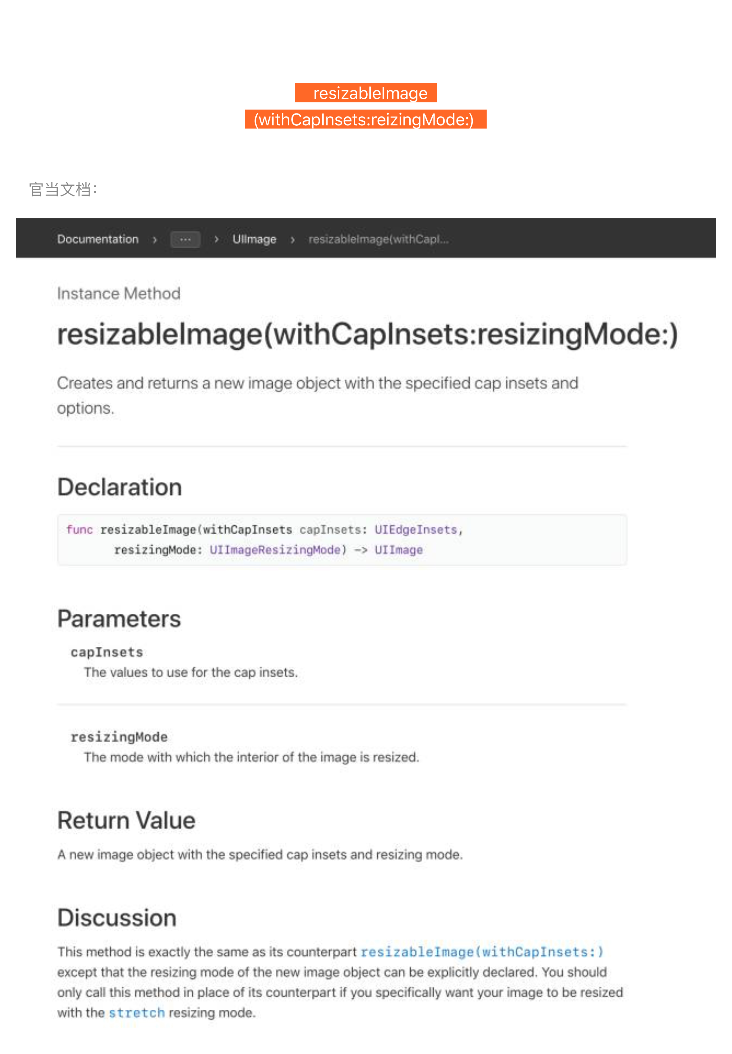Click the UIImage return type in declaration
Viewport: 732px width, 1054px height.
coord(398,550)
